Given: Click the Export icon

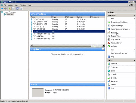Looking at the screenshot, I should click(109, 78).
